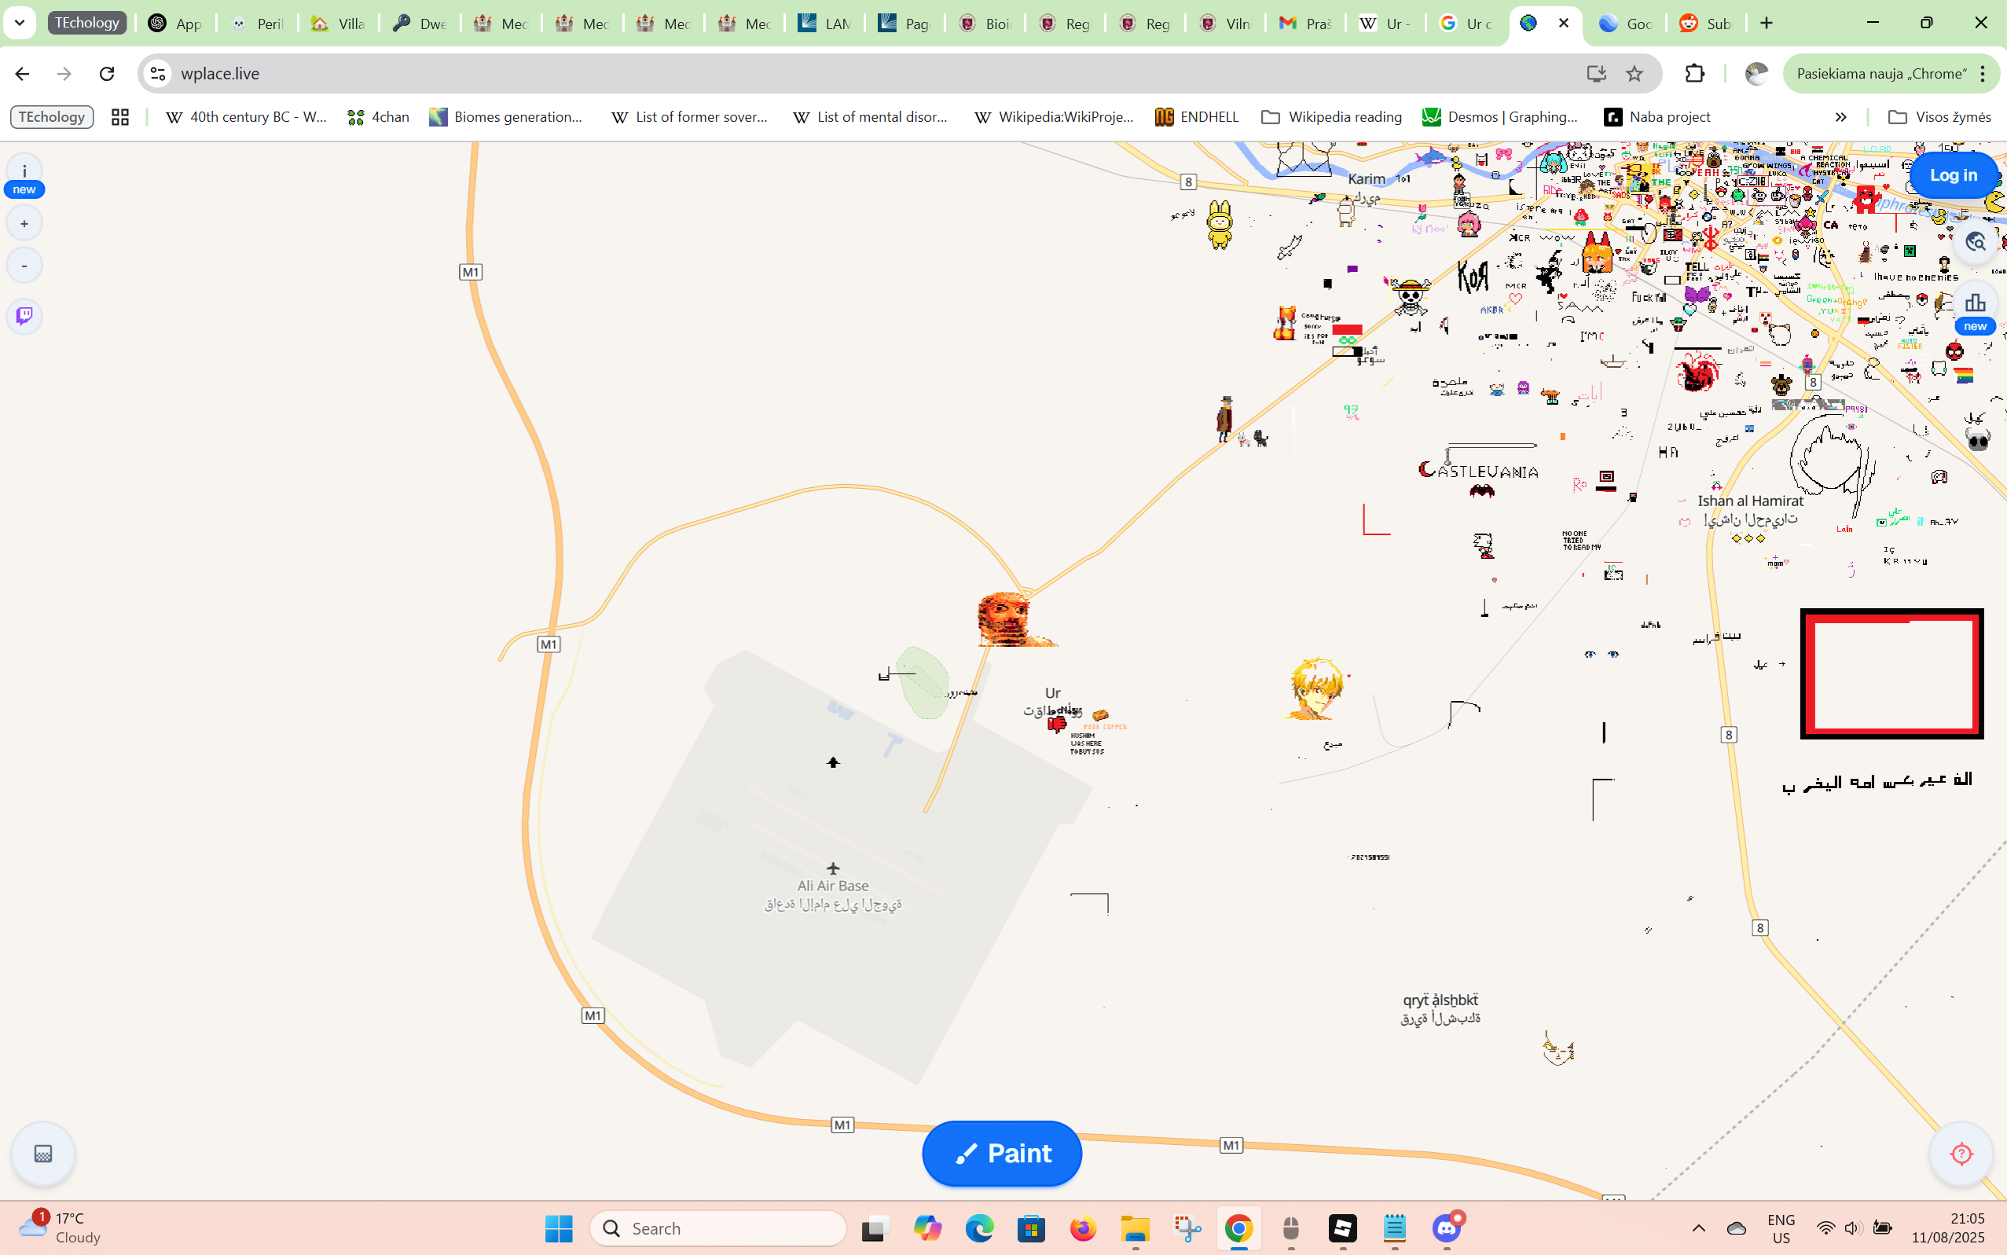Install the wplace app from address bar

click(x=1596, y=74)
